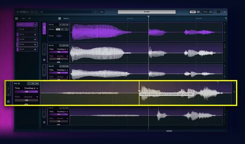Viewport: 245px width, 144px height.
Task: Open the group selector beside Vox 2c
Action: (x=44, y=49)
